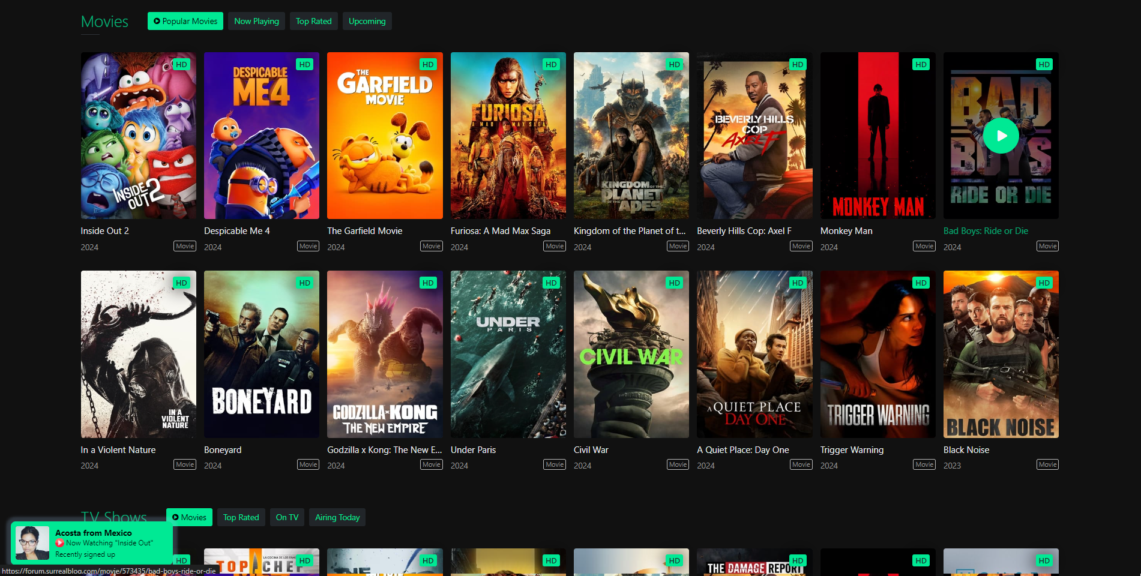Image resolution: width=1141 pixels, height=576 pixels.
Task: Click the Movie tag under Black Noise
Action: tap(1047, 464)
